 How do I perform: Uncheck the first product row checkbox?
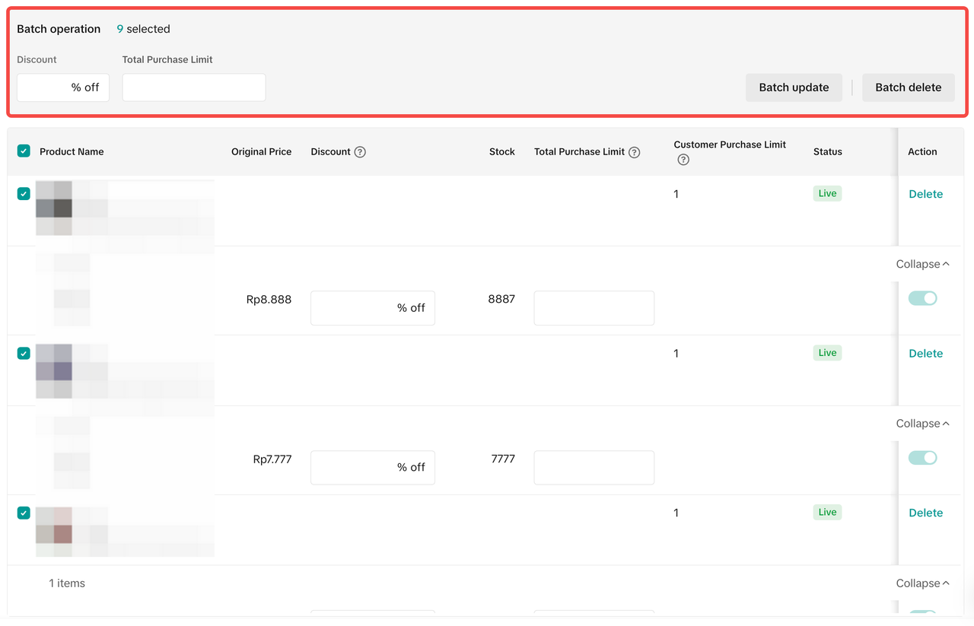click(24, 194)
